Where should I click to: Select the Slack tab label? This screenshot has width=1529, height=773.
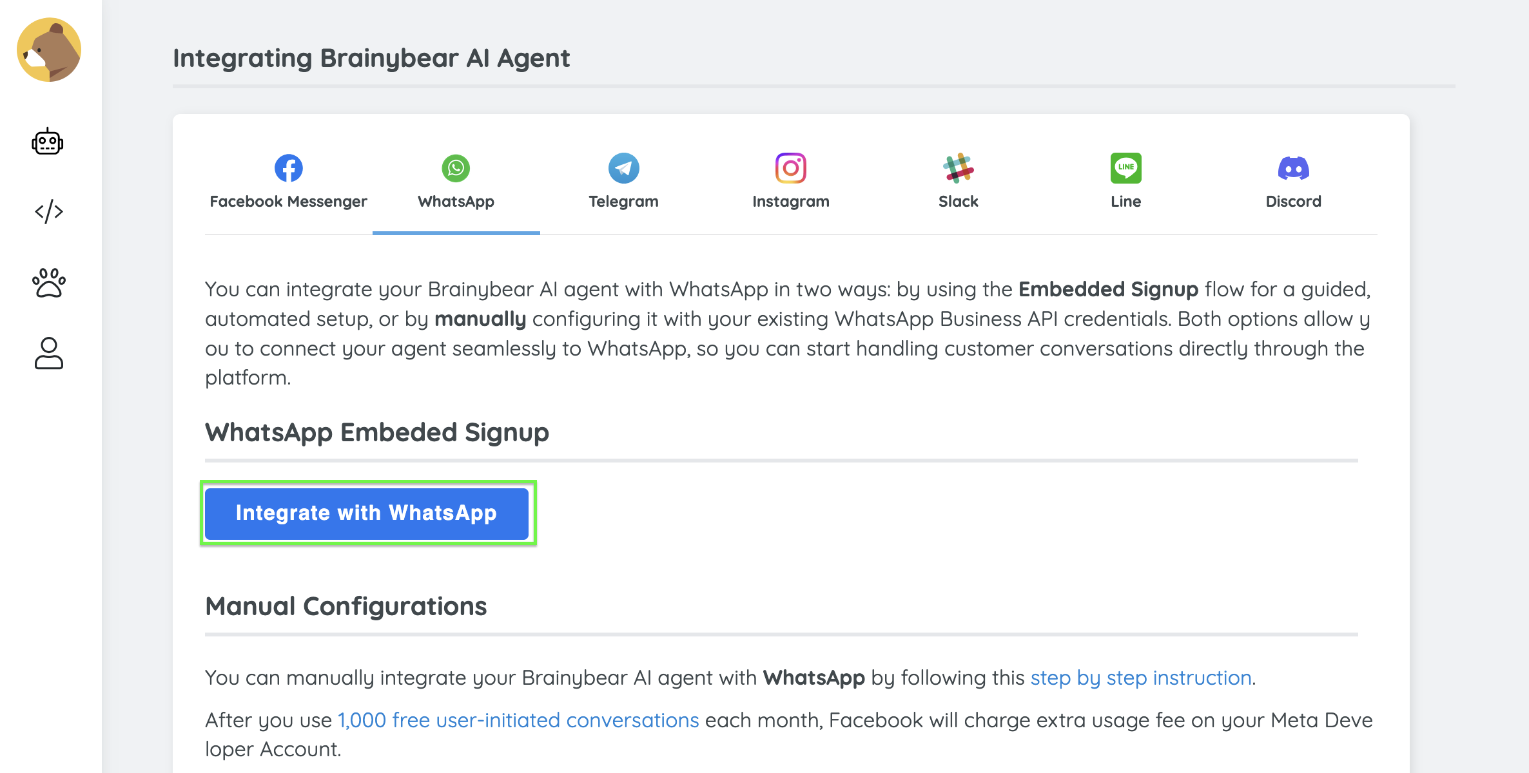(x=959, y=202)
